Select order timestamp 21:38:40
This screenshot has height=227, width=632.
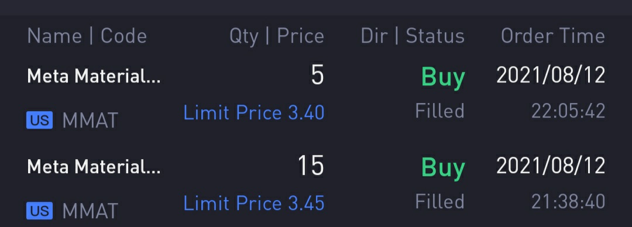(x=568, y=202)
